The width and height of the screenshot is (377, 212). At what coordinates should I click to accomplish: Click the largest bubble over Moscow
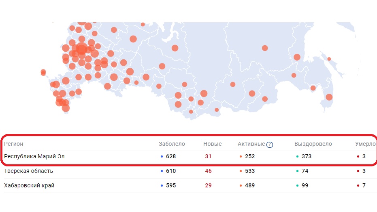click(82, 49)
